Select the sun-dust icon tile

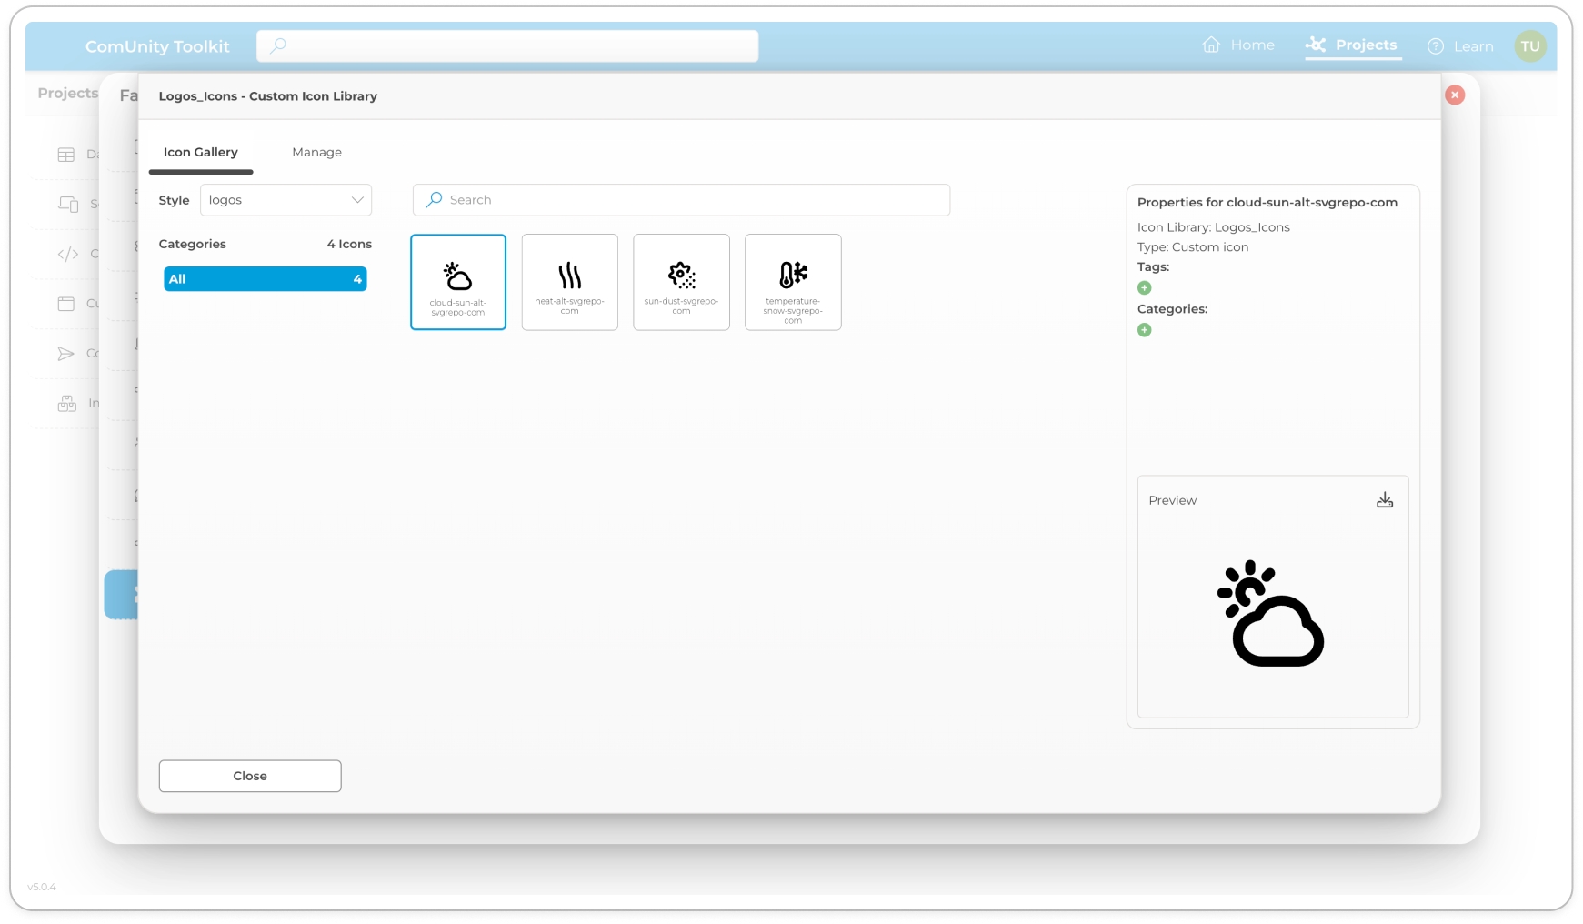click(681, 282)
